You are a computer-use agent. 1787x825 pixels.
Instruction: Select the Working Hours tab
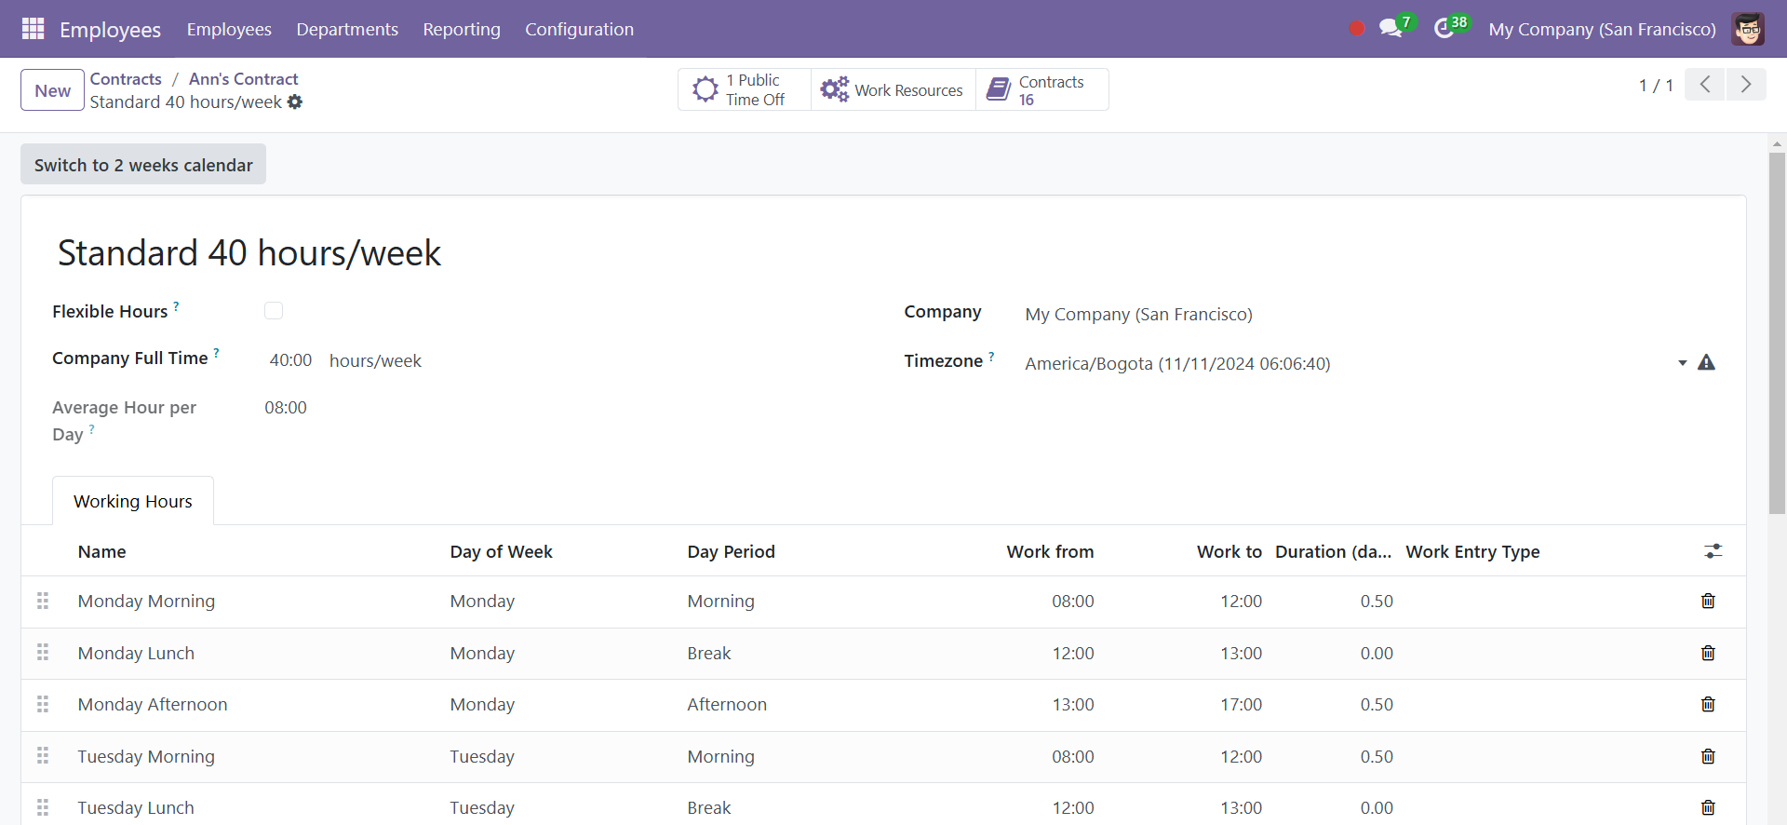(133, 501)
